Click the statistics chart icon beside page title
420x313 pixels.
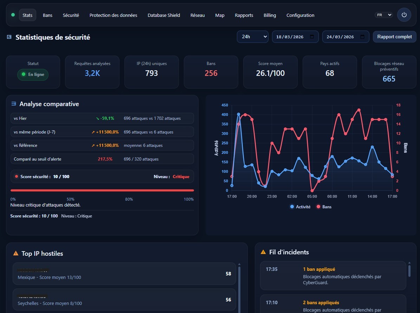coord(9,37)
